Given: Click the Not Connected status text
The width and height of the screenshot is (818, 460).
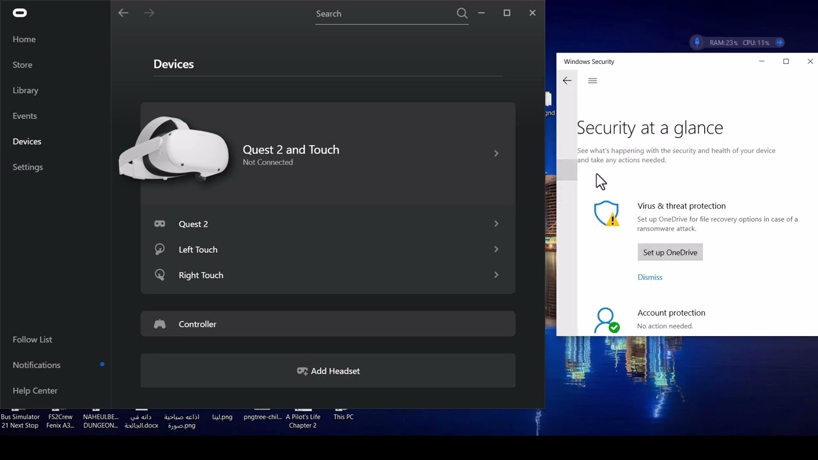Looking at the screenshot, I should click(268, 162).
